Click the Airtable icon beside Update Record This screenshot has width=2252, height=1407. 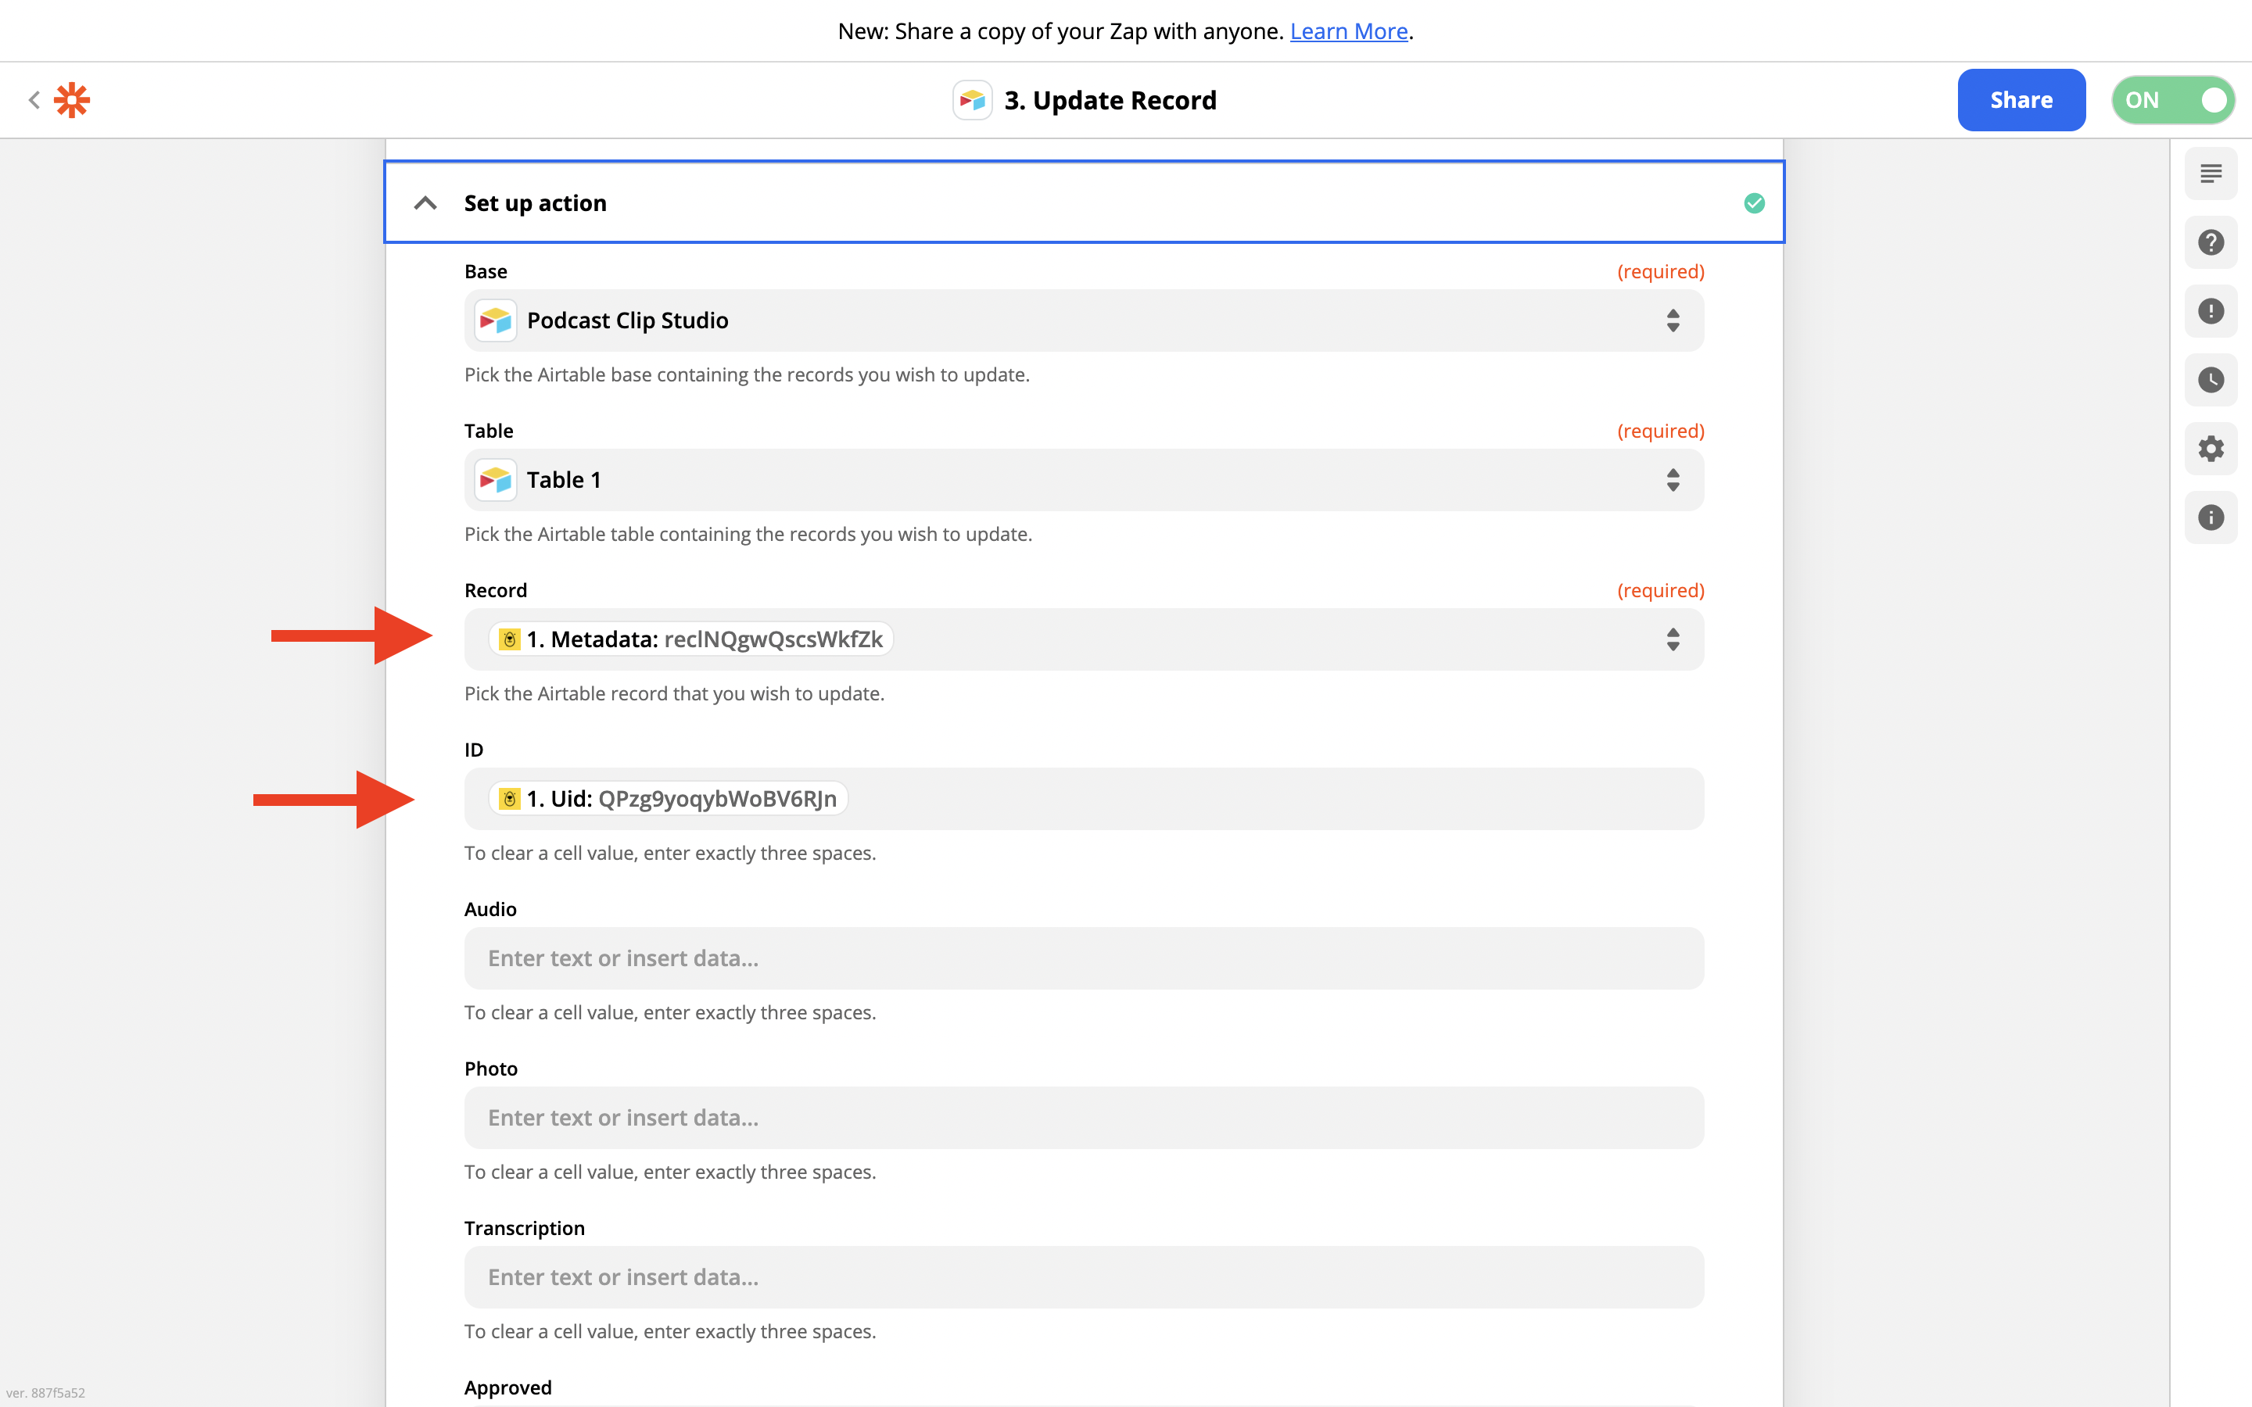coord(971,99)
